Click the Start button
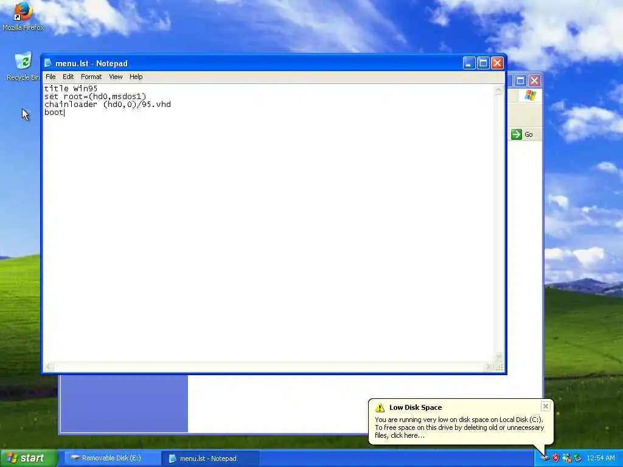Viewport: 623px width, 467px height. (29, 458)
